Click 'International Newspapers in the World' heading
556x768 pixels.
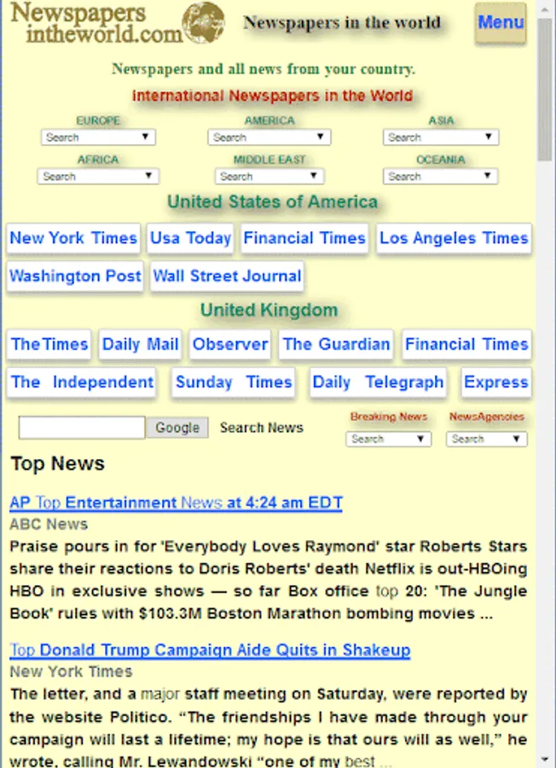pos(273,96)
